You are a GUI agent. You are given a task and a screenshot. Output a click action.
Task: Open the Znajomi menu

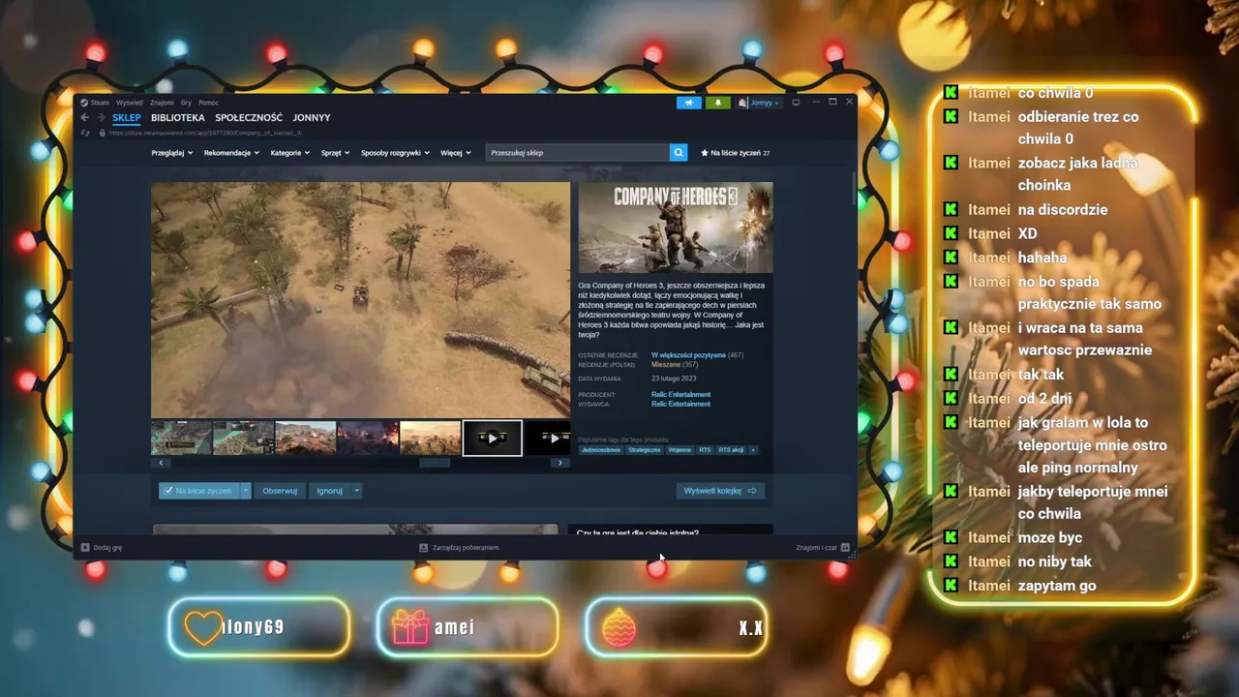click(x=162, y=103)
